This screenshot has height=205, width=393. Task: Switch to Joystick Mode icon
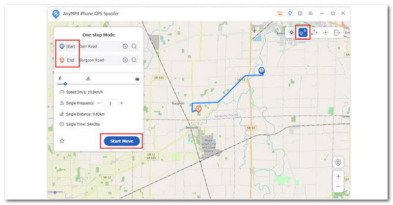(x=326, y=32)
